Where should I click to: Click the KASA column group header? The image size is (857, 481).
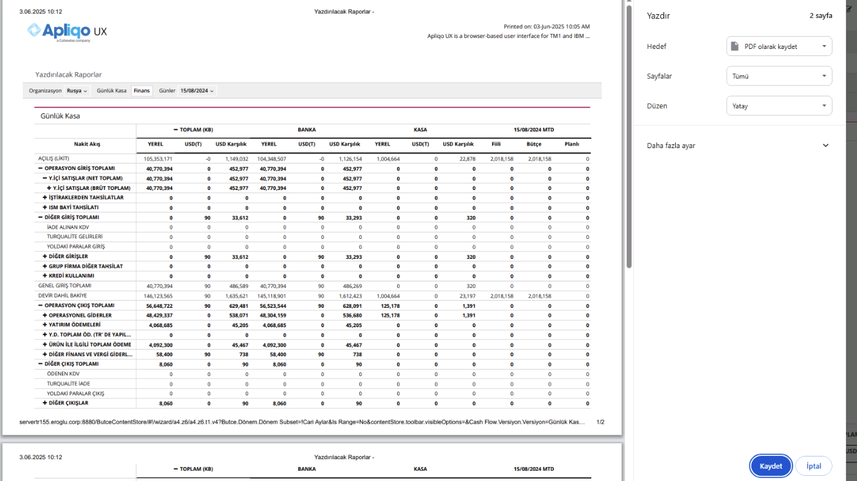(x=420, y=129)
